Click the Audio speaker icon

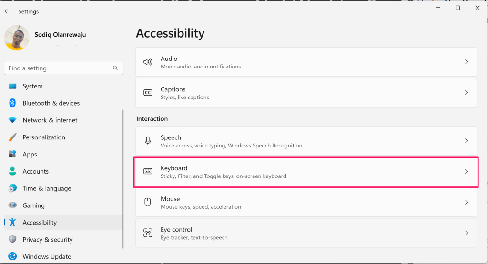(148, 62)
